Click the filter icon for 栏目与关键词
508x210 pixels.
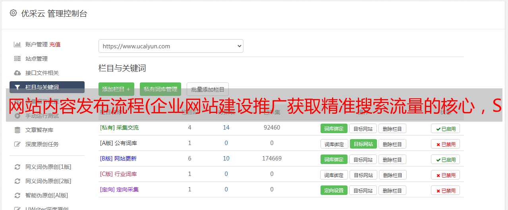17,87
